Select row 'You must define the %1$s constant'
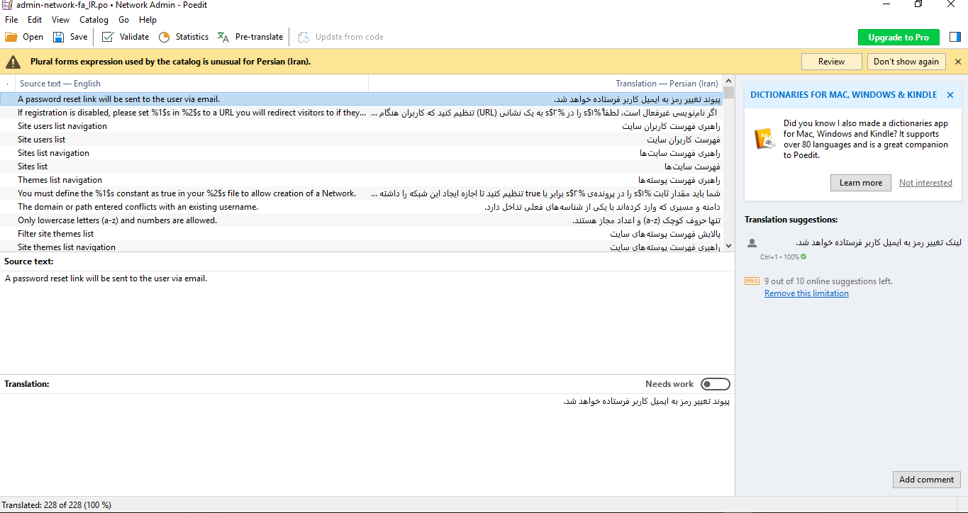Viewport: 968px width, 513px height. tap(362, 193)
